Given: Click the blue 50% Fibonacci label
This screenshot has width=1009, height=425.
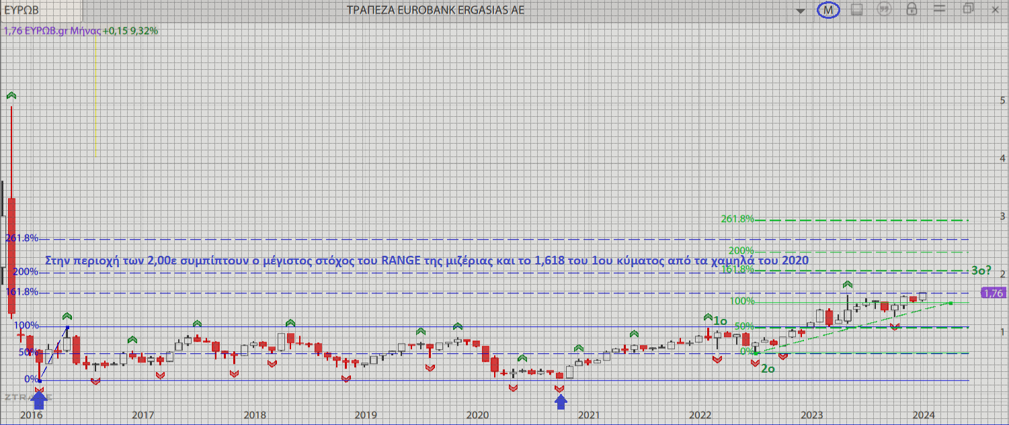Looking at the screenshot, I should click(x=29, y=352).
